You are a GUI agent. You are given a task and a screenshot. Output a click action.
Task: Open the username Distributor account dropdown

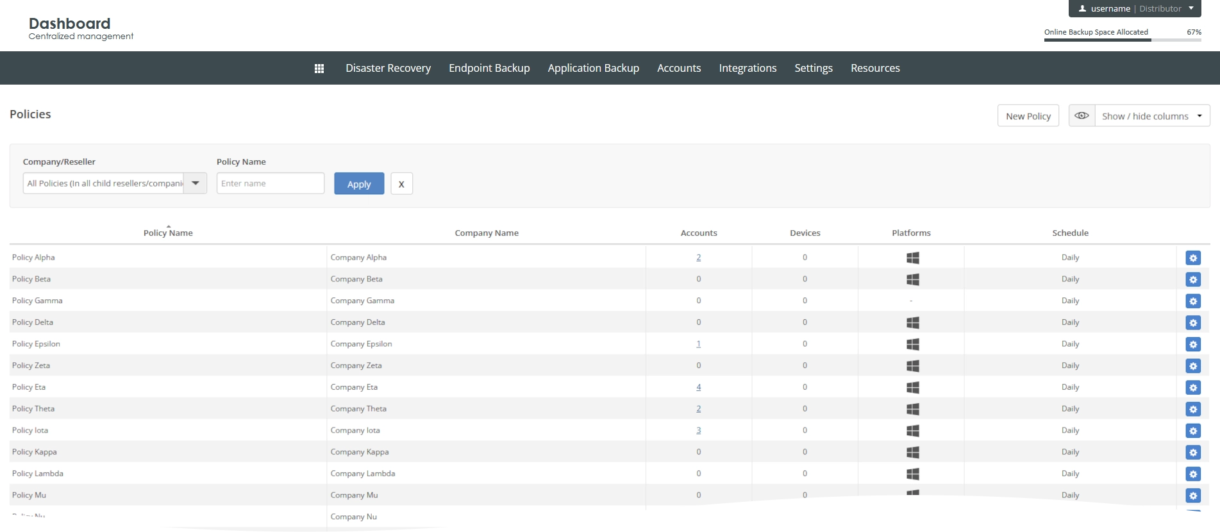click(1135, 9)
